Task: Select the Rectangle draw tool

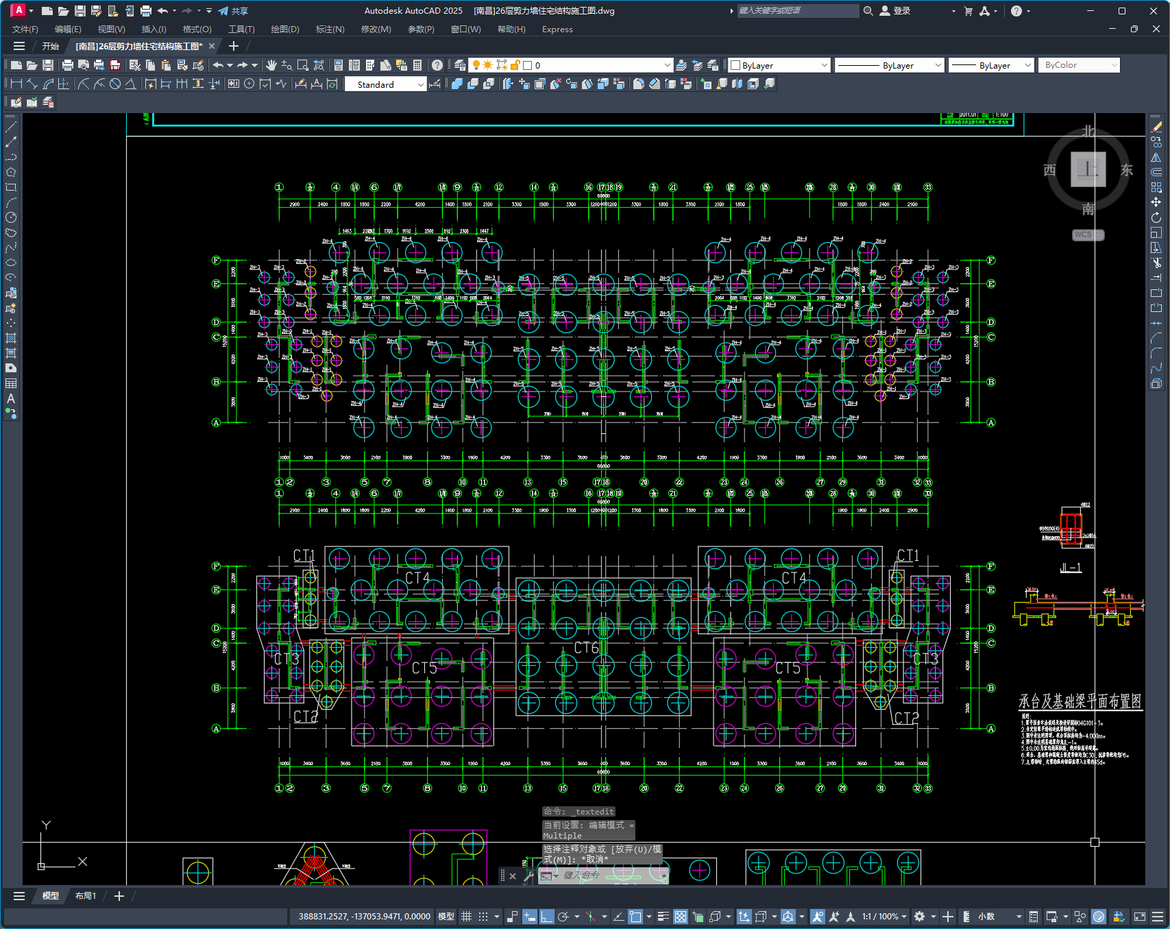Action: click(x=11, y=187)
